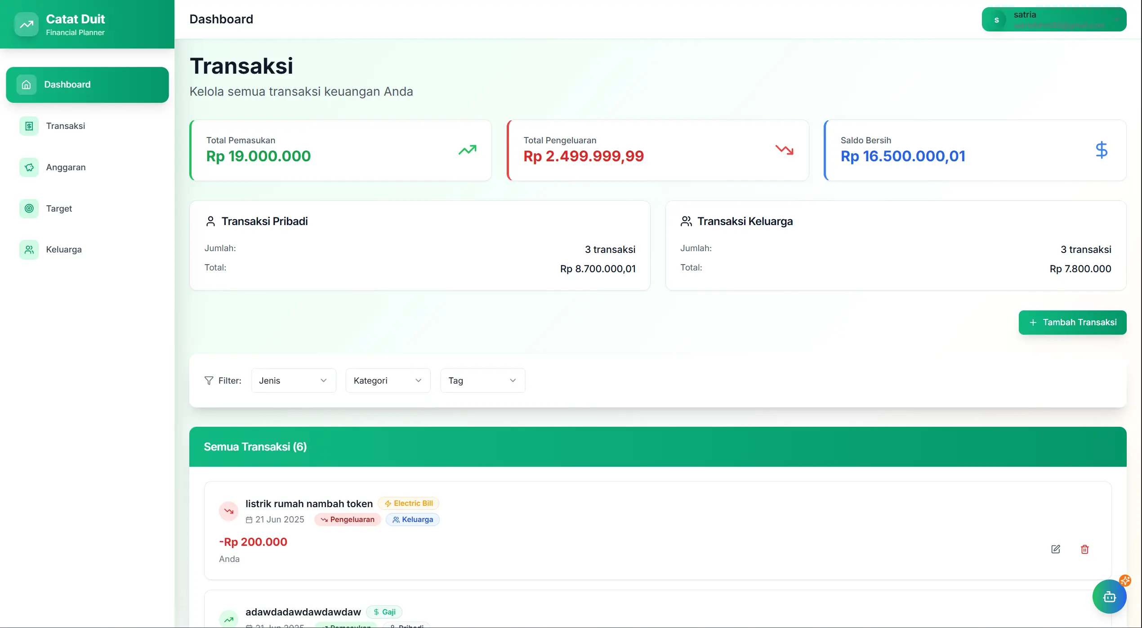This screenshot has width=1142, height=628.
Task: Open the chatbot assistant floating icon
Action: [x=1109, y=597]
